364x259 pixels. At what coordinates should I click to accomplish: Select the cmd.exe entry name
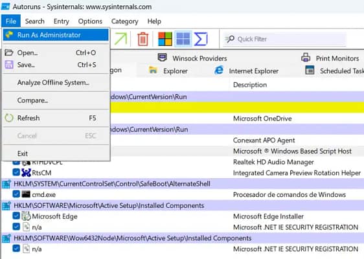pos(43,194)
